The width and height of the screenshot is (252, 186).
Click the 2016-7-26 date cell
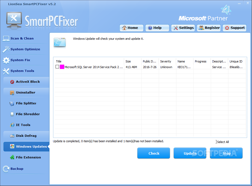[x=150, y=67]
